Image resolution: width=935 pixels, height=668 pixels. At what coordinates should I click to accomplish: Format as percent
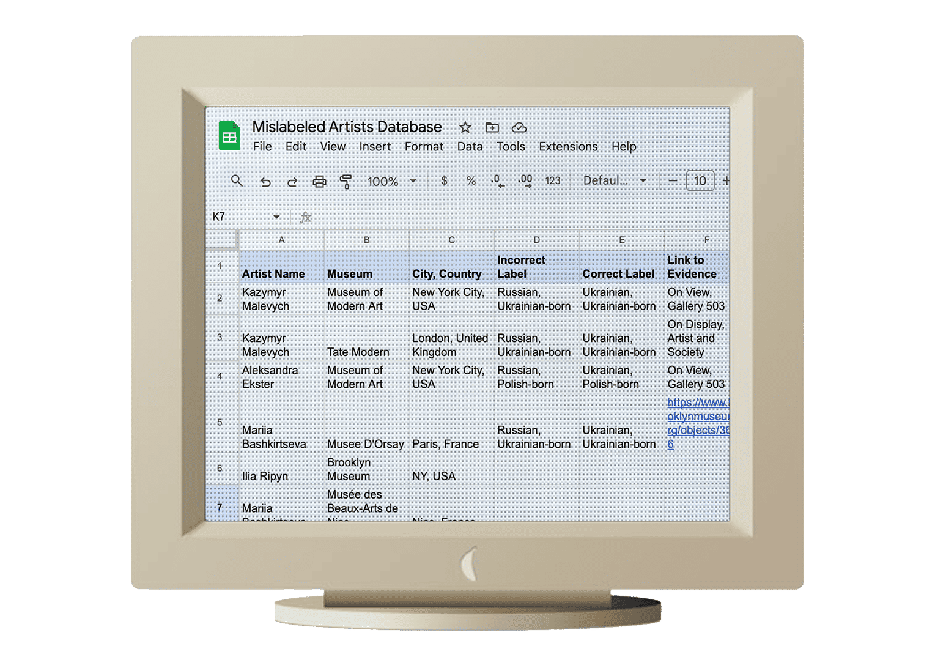click(x=471, y=180)
